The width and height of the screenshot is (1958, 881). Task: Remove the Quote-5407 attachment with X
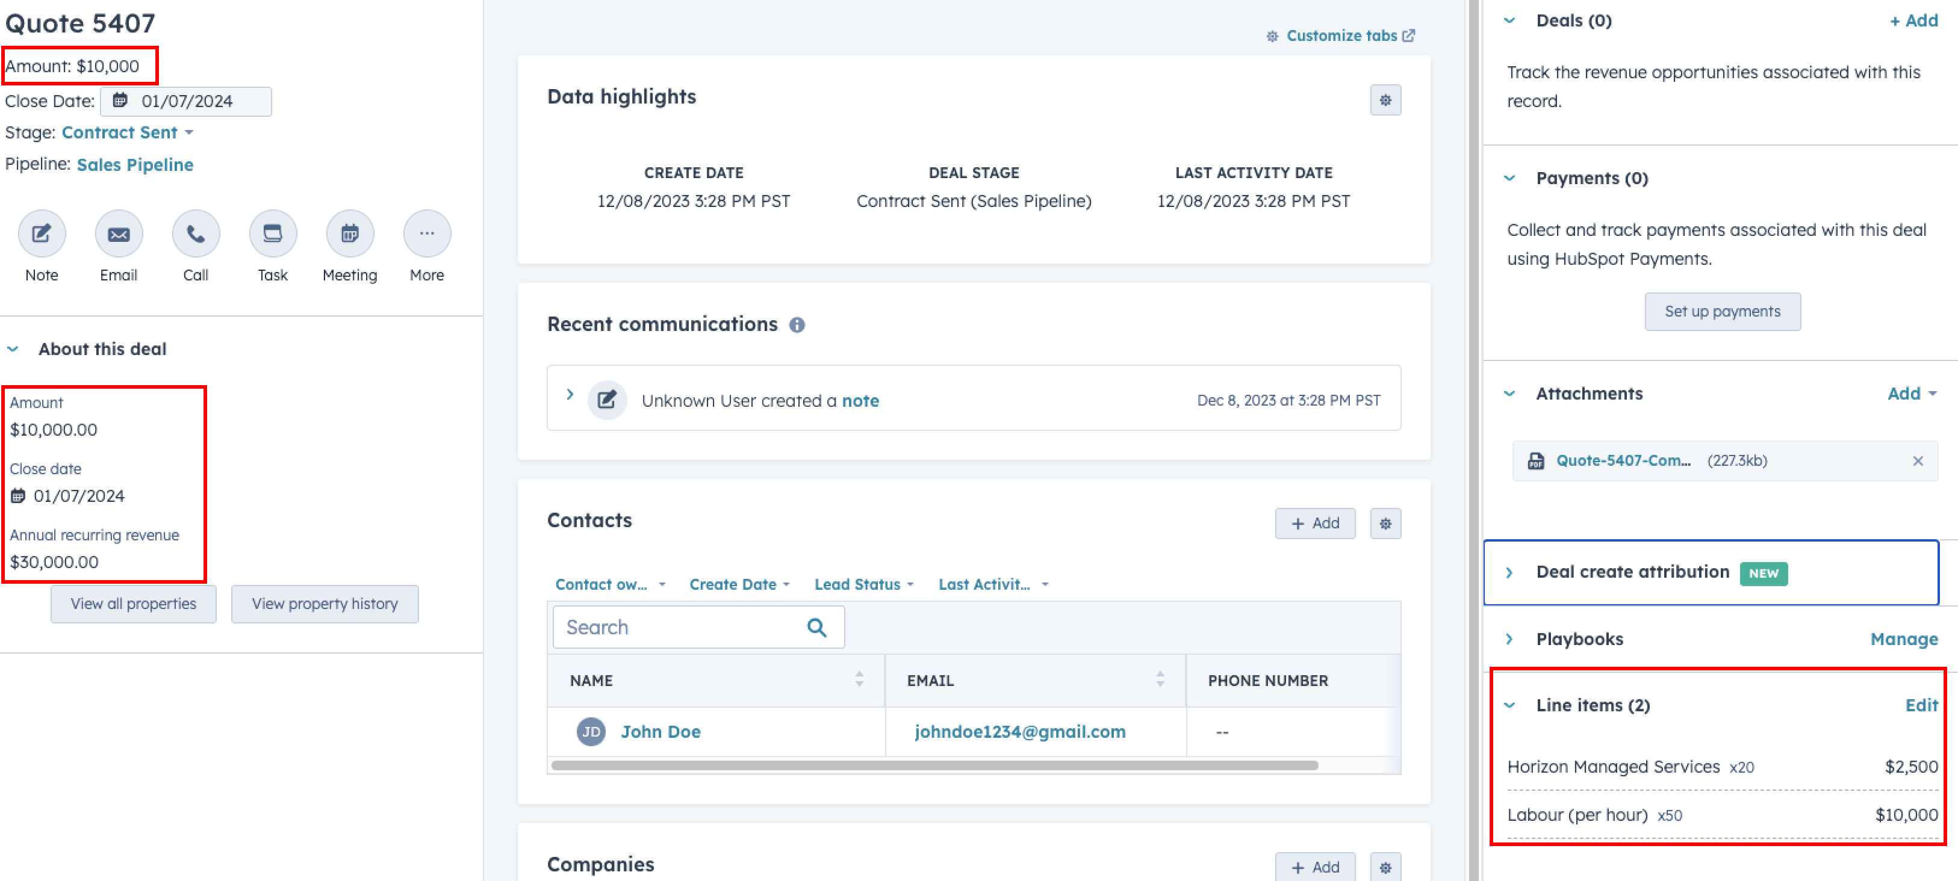tap(1917, 461)
